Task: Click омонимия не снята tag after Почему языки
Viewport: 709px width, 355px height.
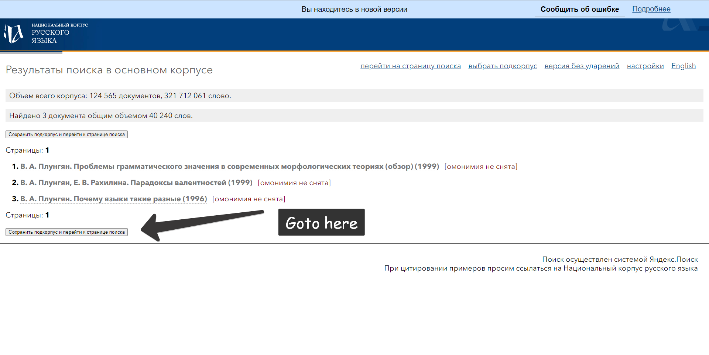Action: tap(249, 199)
